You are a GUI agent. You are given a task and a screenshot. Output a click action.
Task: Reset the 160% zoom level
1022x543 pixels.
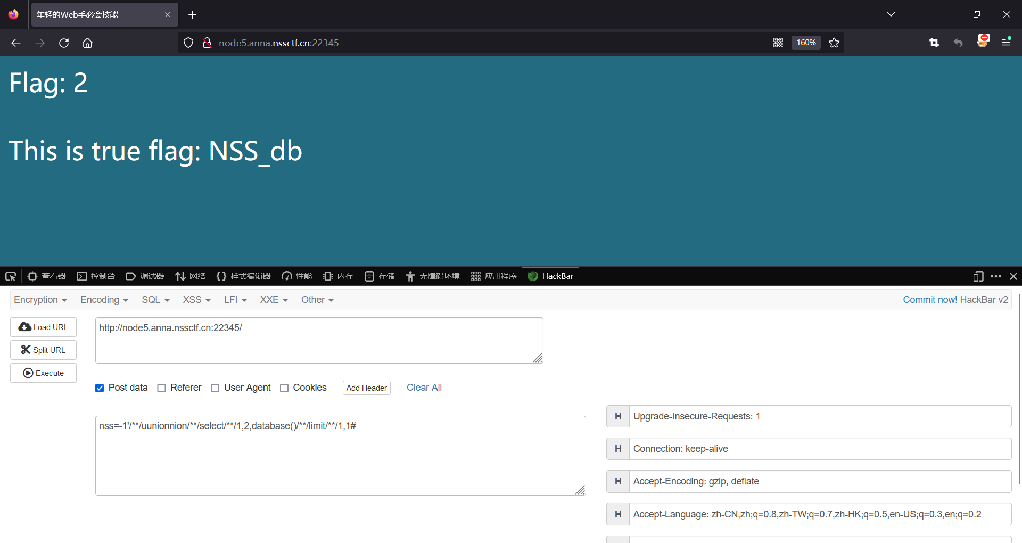coord(806,43)
